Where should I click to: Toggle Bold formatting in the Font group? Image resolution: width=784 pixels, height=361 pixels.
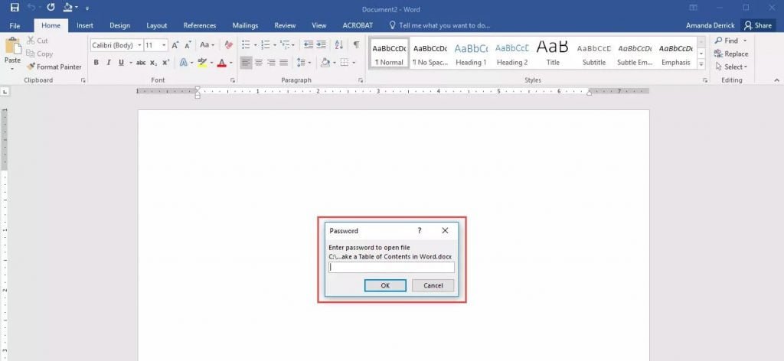point(96,63)
